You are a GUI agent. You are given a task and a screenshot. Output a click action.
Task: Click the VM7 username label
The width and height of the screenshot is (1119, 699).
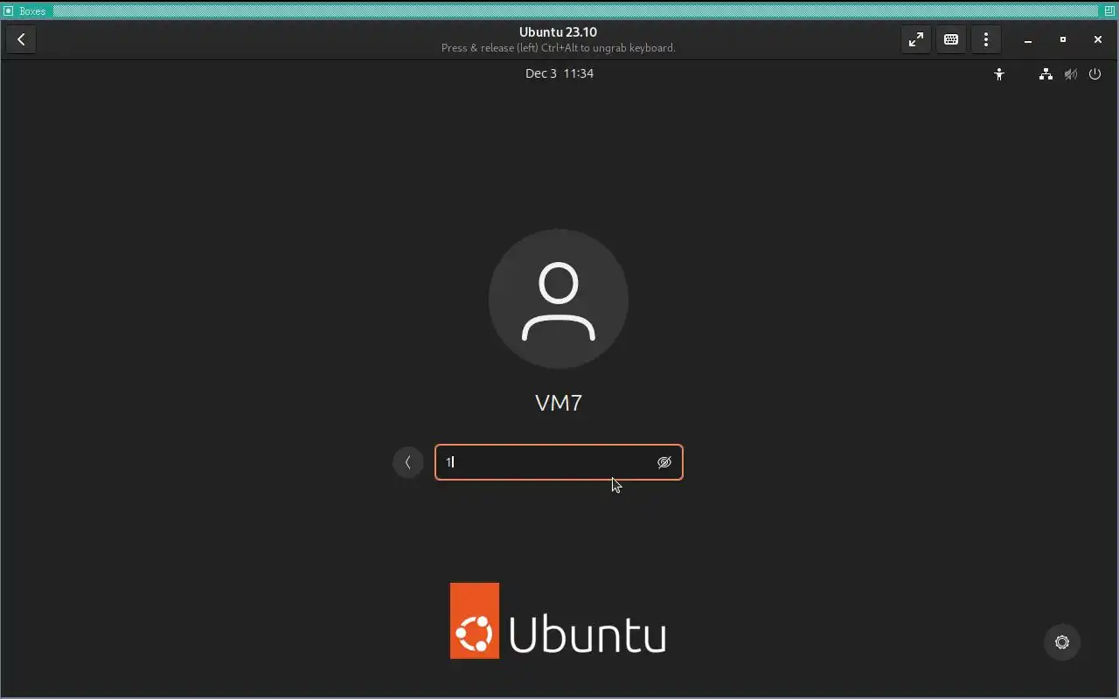click(559, 403)
